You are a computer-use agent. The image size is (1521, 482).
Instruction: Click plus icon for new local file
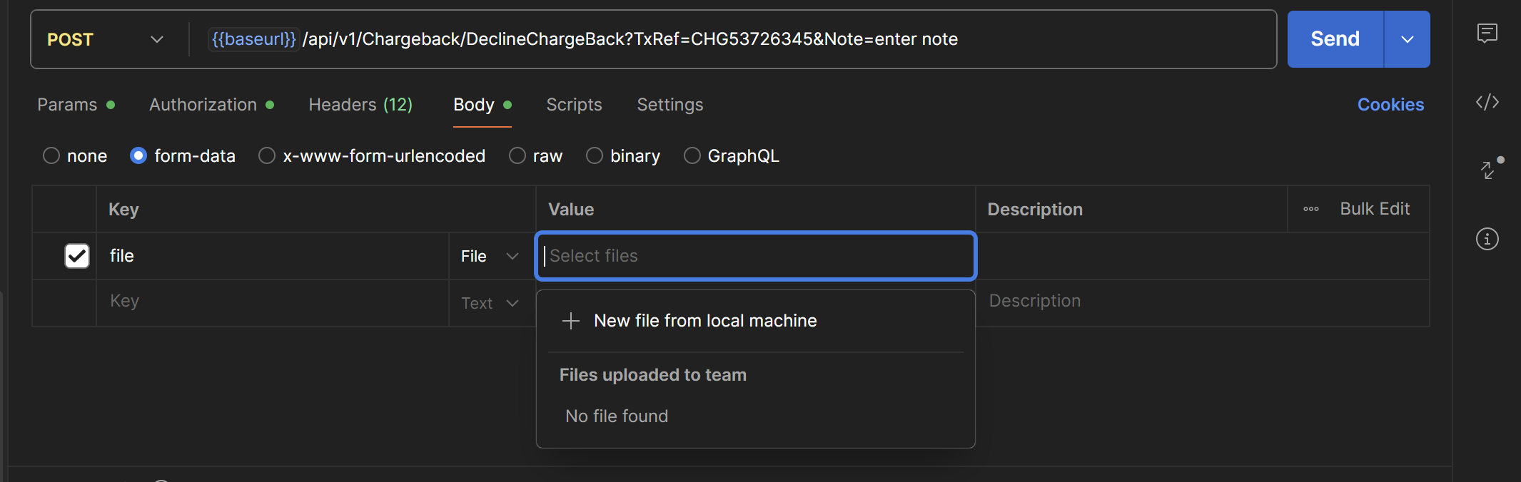point(570,321)
